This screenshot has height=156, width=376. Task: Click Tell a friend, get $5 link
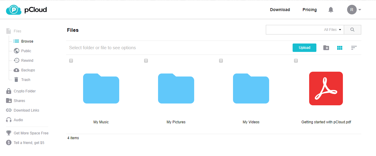(x=29, y=143)
